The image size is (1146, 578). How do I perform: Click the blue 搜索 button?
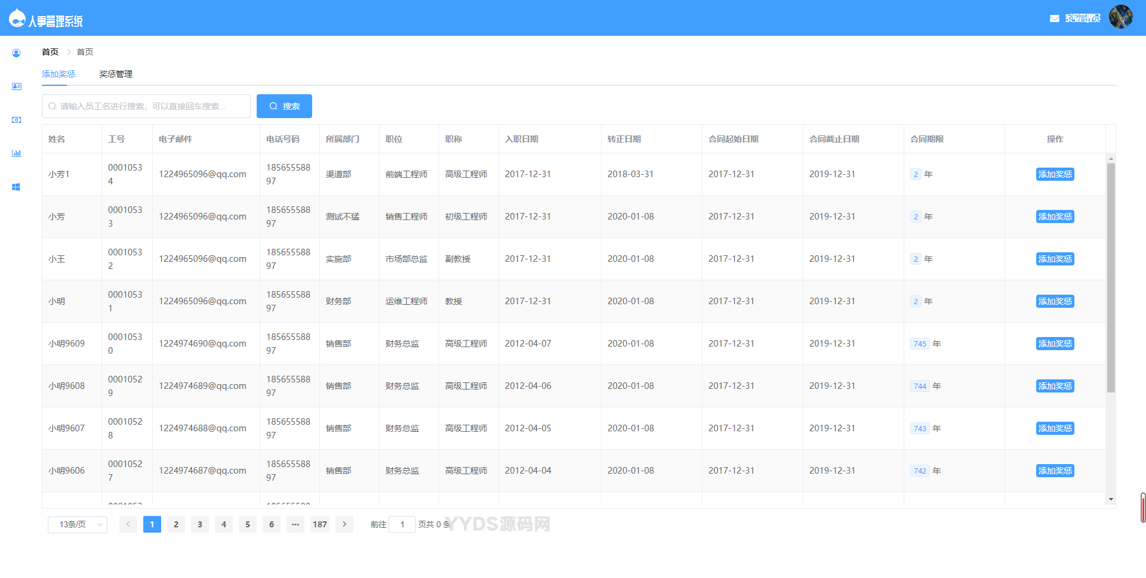point(284,106)
